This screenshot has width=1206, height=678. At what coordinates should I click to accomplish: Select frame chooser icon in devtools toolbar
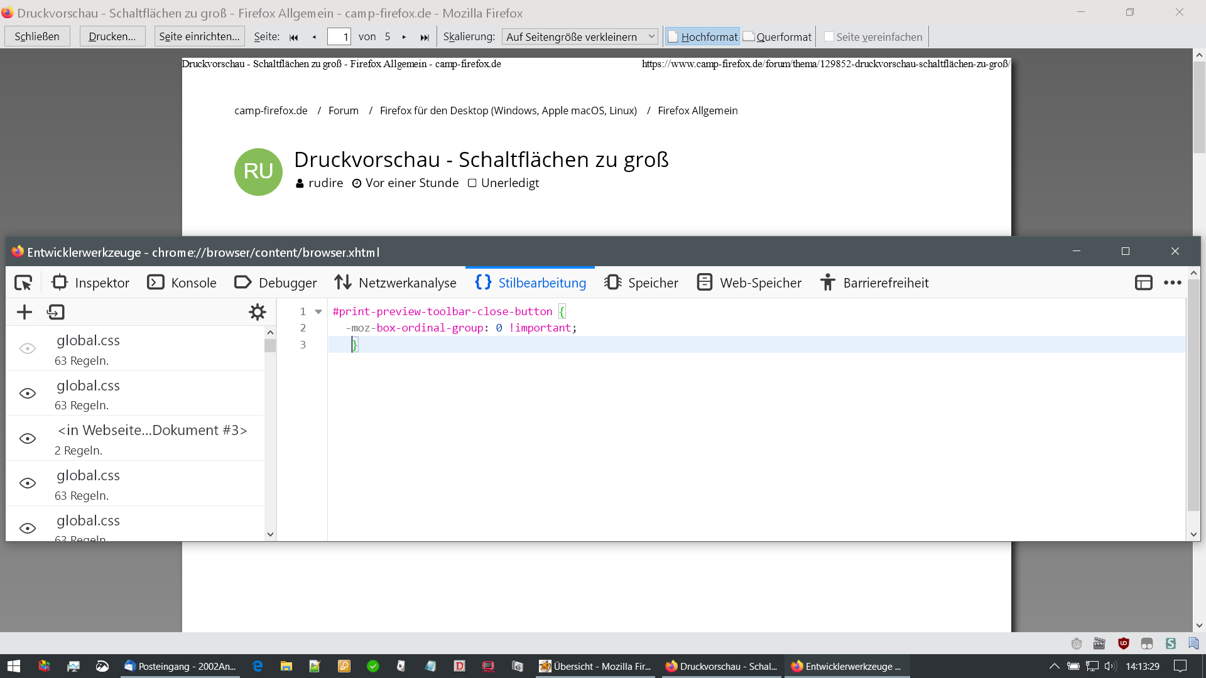pyautogui.click(x=1143, y=283)
